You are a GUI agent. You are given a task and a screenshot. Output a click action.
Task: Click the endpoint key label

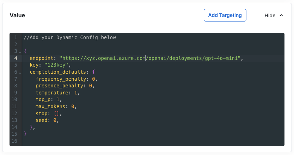click(x=42, y=58)
